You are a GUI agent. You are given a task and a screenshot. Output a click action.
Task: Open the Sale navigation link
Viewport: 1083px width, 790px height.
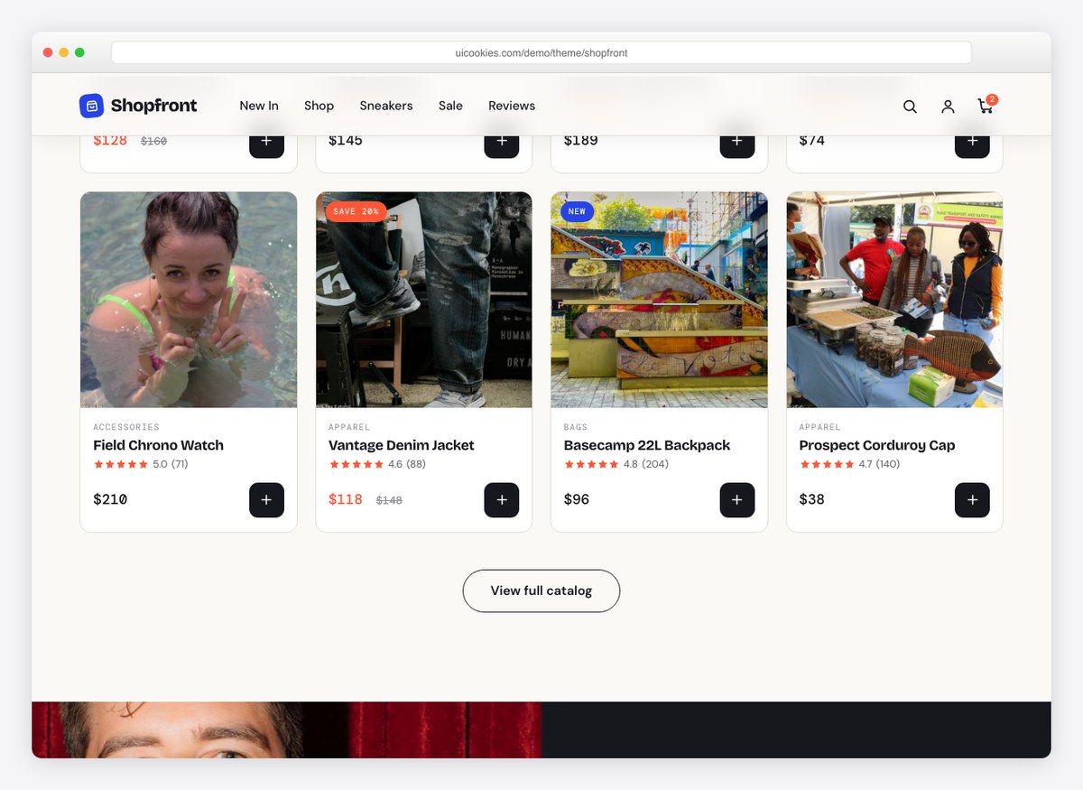[450, 106]
